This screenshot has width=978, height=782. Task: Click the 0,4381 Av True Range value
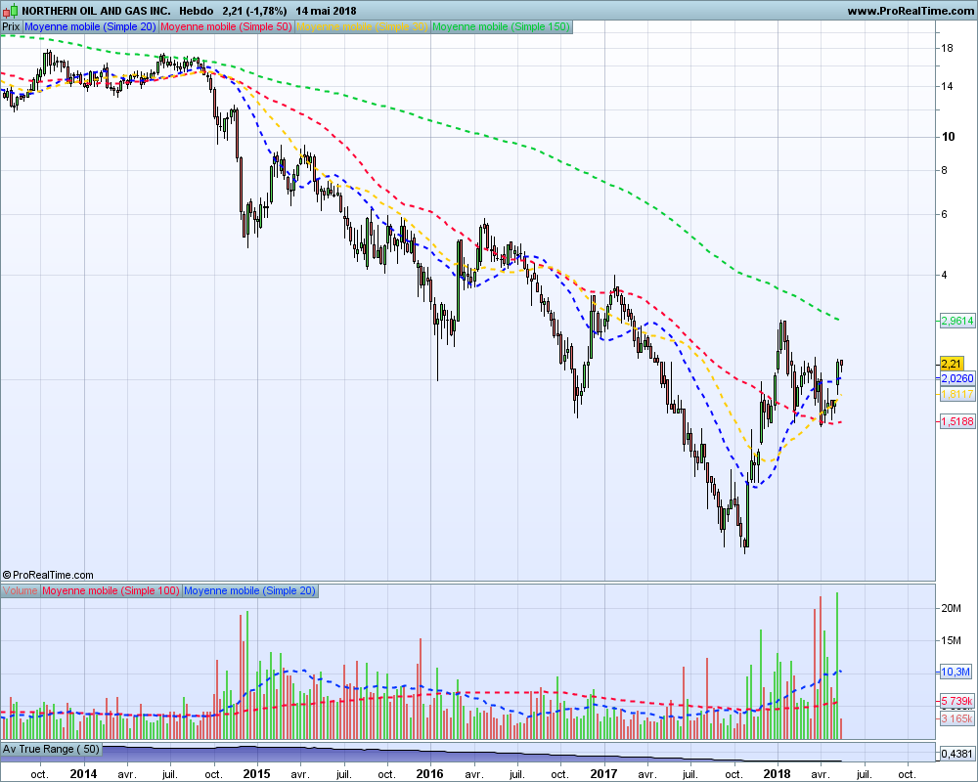(x=957, y=754)
